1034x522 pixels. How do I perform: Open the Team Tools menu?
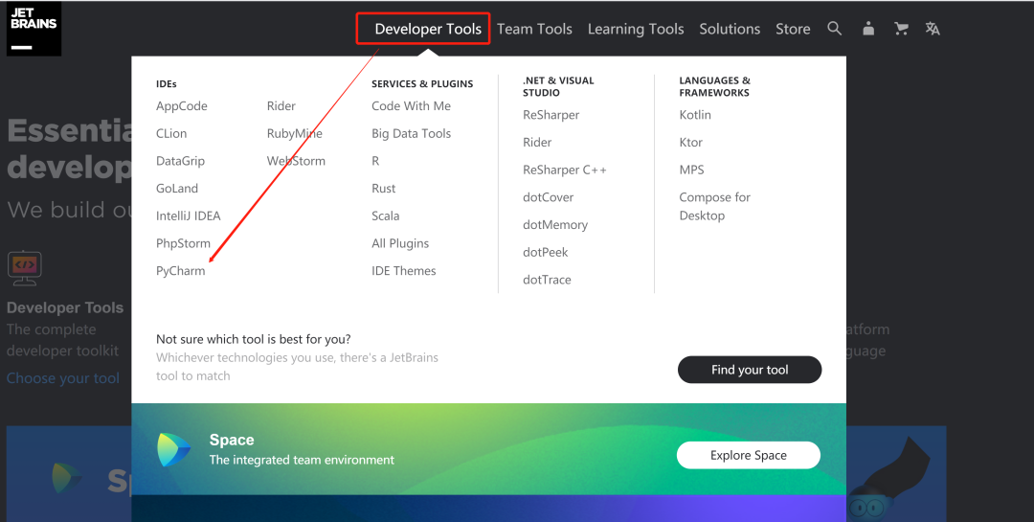click(x=534, y=29)
